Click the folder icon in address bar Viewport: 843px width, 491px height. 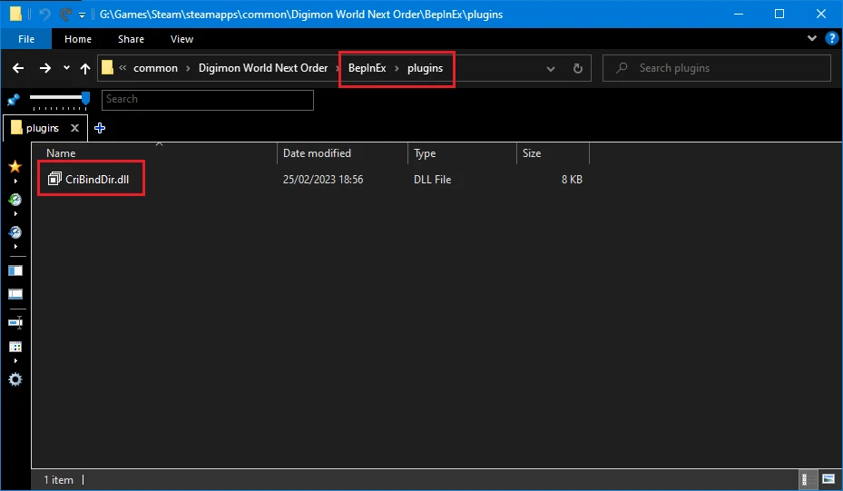point(107,68)
